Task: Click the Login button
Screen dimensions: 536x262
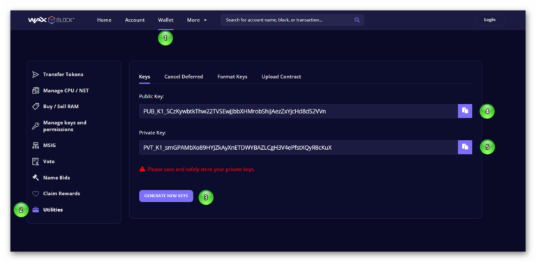Action: point(489,20)
